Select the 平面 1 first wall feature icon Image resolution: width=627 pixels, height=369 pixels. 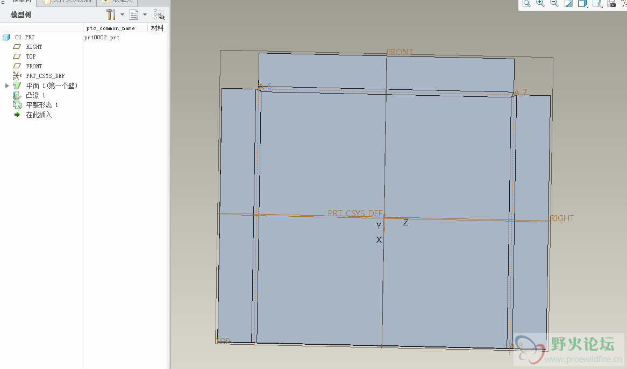click(x=17, y=86)
